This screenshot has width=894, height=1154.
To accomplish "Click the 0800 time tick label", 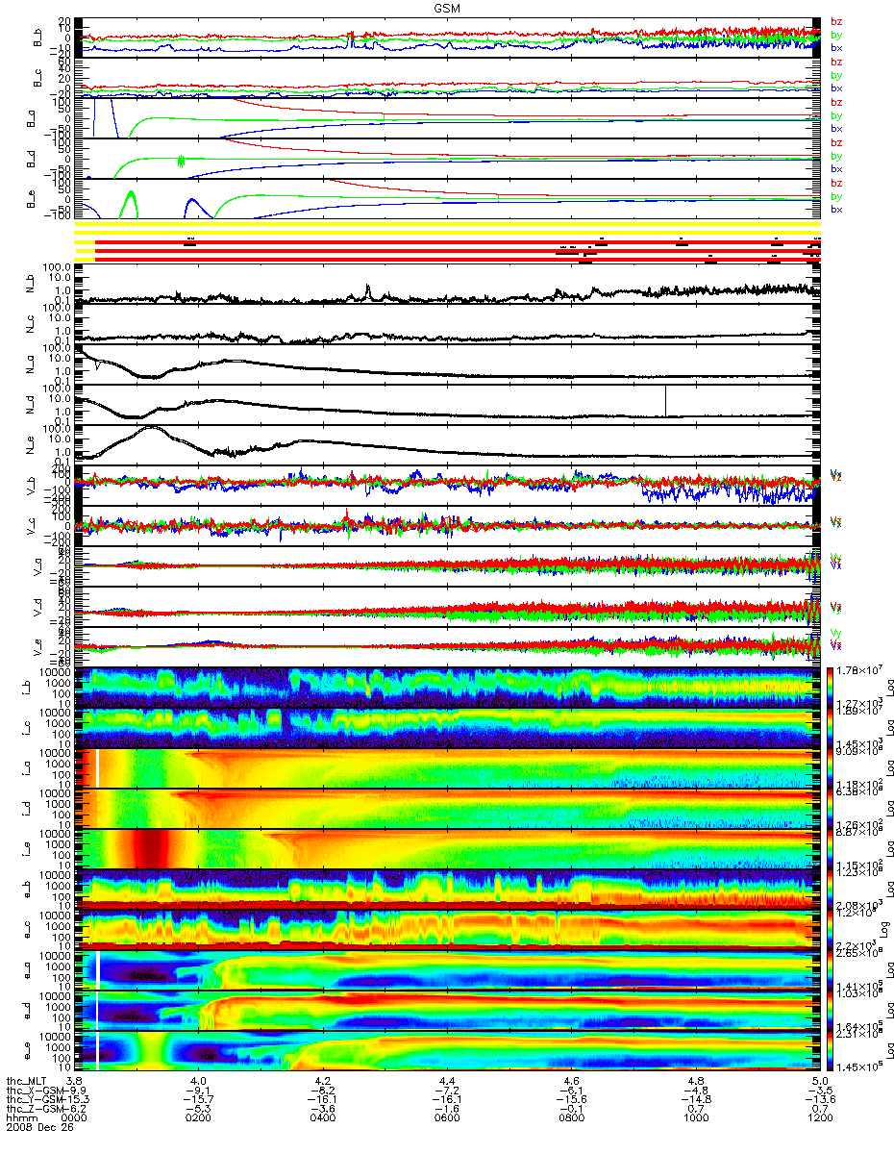I will coord(570,1118).
